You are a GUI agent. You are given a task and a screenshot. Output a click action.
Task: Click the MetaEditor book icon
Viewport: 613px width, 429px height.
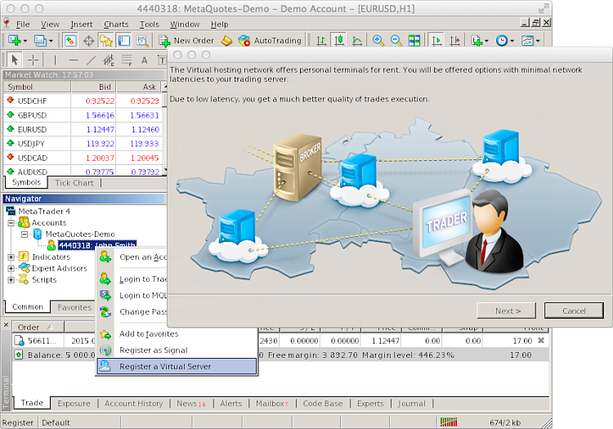(226, 40)
